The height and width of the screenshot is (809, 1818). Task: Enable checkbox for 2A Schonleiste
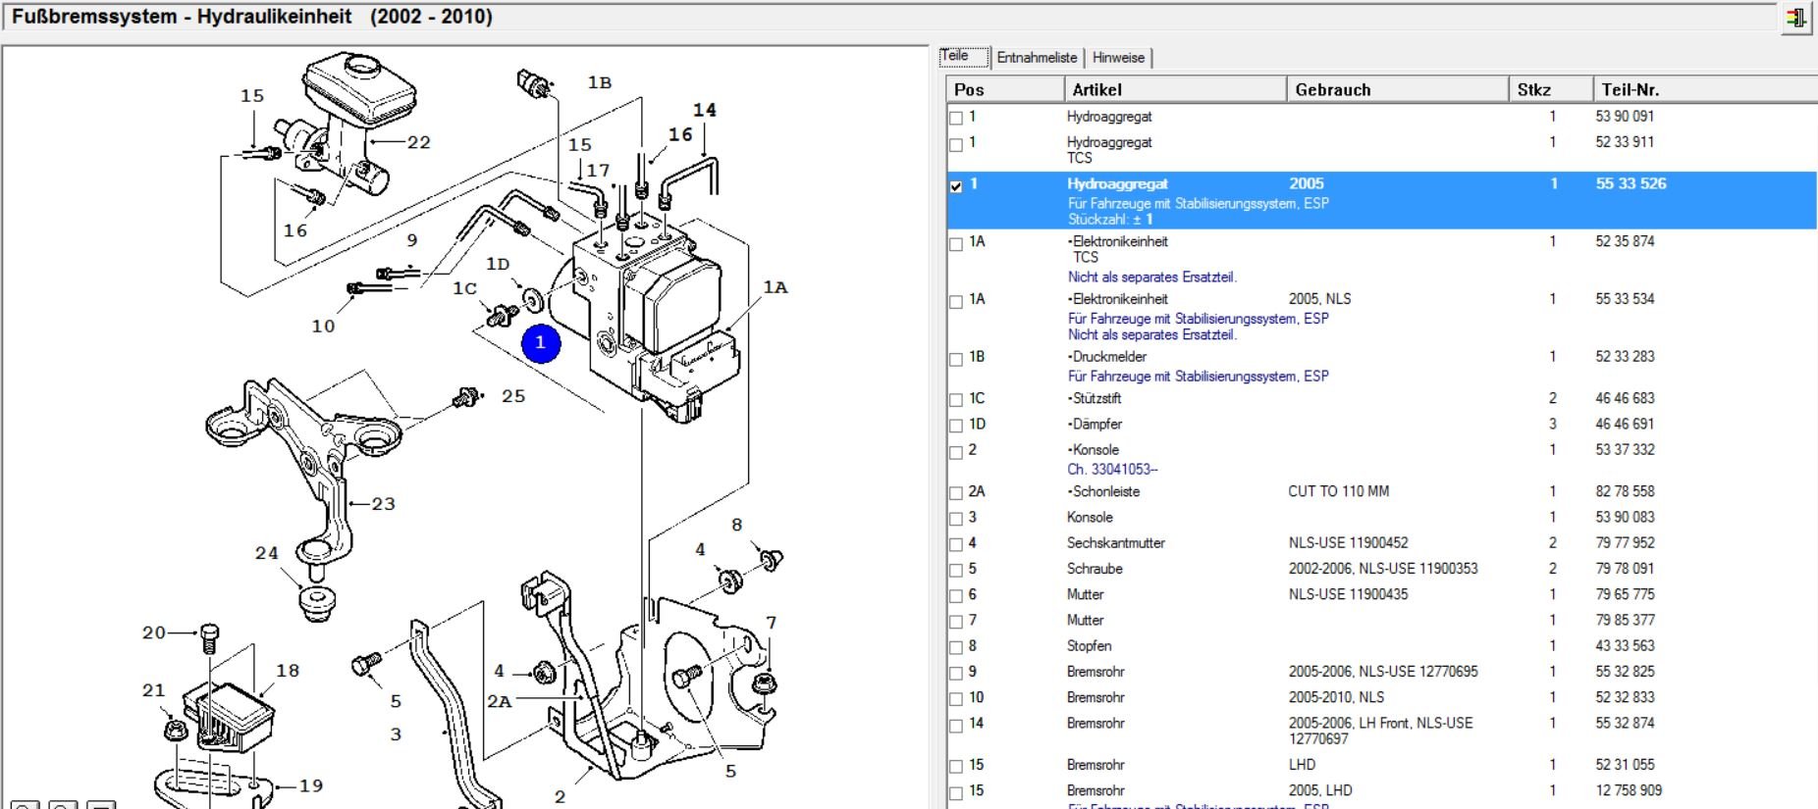[x=956, y=493]
